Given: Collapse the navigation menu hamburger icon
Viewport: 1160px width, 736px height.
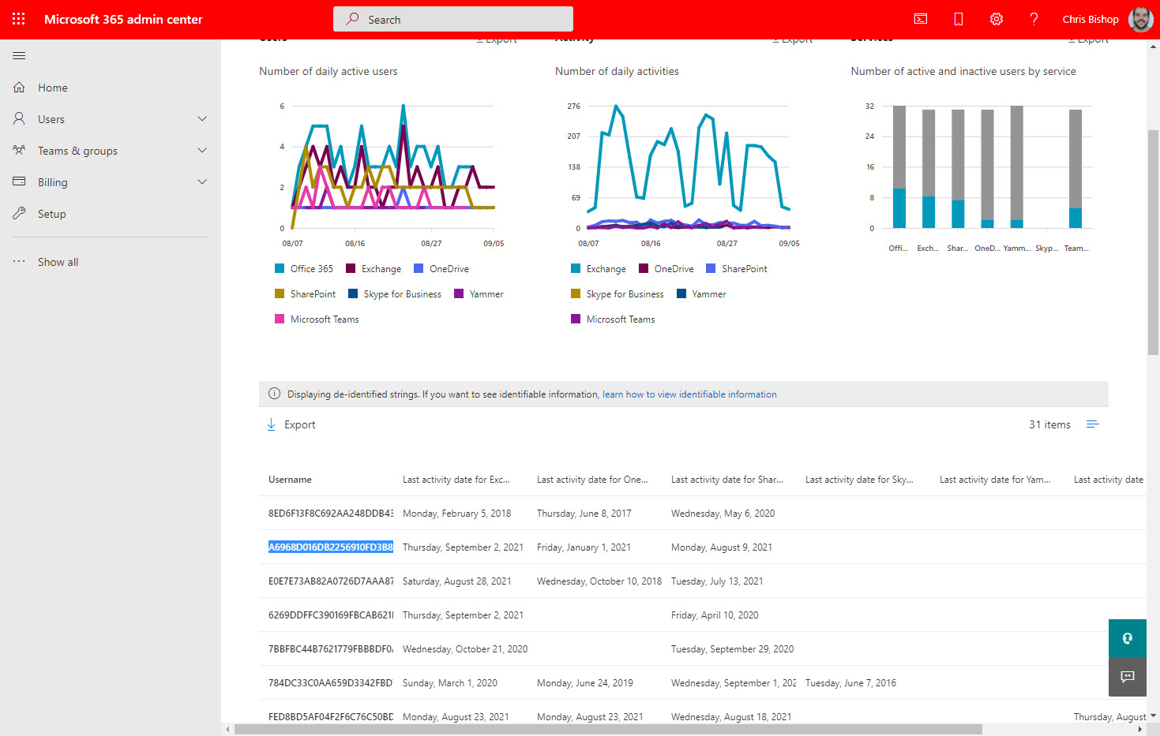Looking at the screenshot, I should (19, 56).
